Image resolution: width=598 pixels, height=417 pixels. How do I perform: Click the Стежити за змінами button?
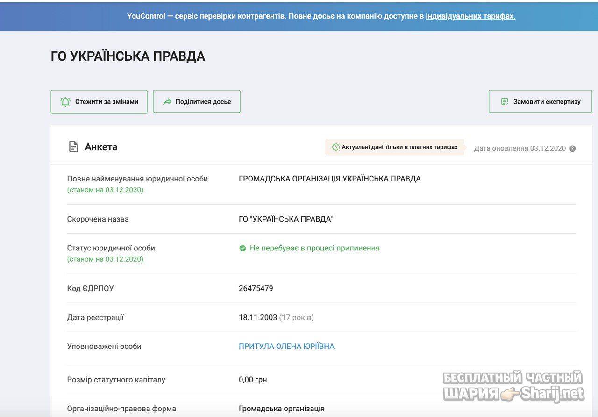click(99, 102)
